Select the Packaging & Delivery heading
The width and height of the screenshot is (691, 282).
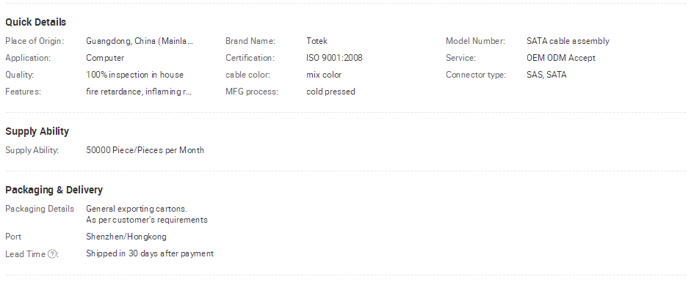(x=54, y=190)
